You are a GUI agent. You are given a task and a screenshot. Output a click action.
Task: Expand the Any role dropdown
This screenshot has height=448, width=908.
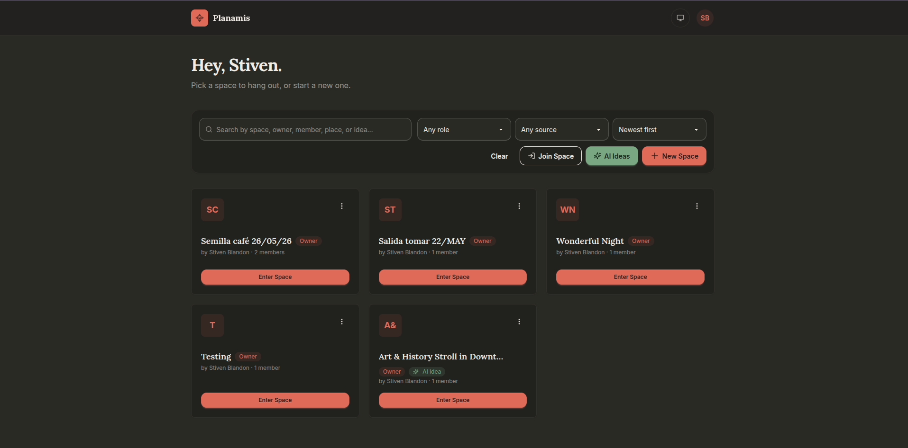[464, 129]
